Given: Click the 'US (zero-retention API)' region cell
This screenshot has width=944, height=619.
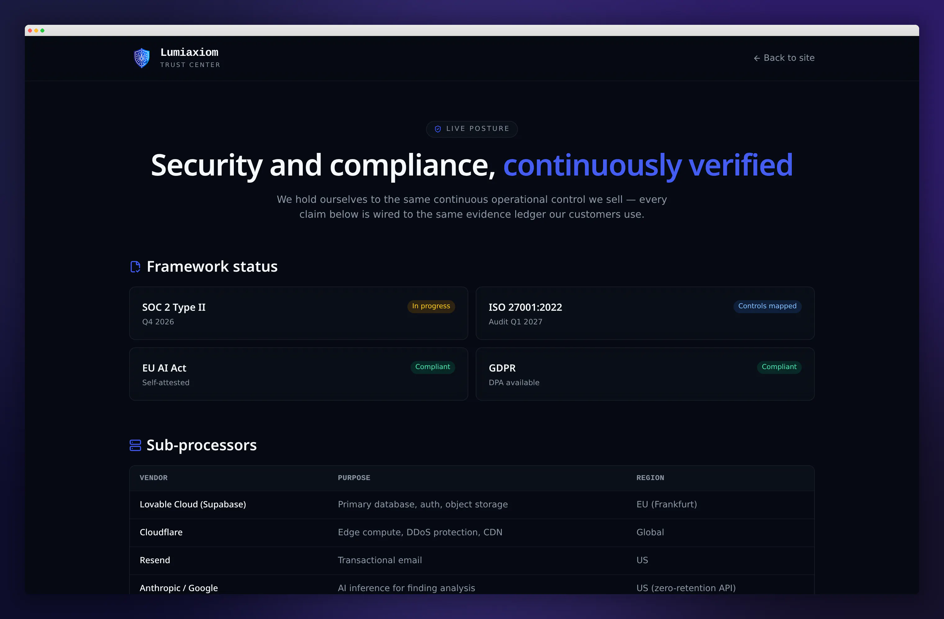Looking at the screenshot, I should click(686, 588).
